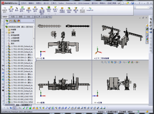Expand the 注解 annotations folder node
The image size is (154, 114).
click(7, 32)
